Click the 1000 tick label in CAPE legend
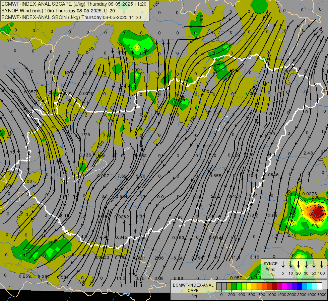This screenshot has width=328, height=301. coord(272,295)
